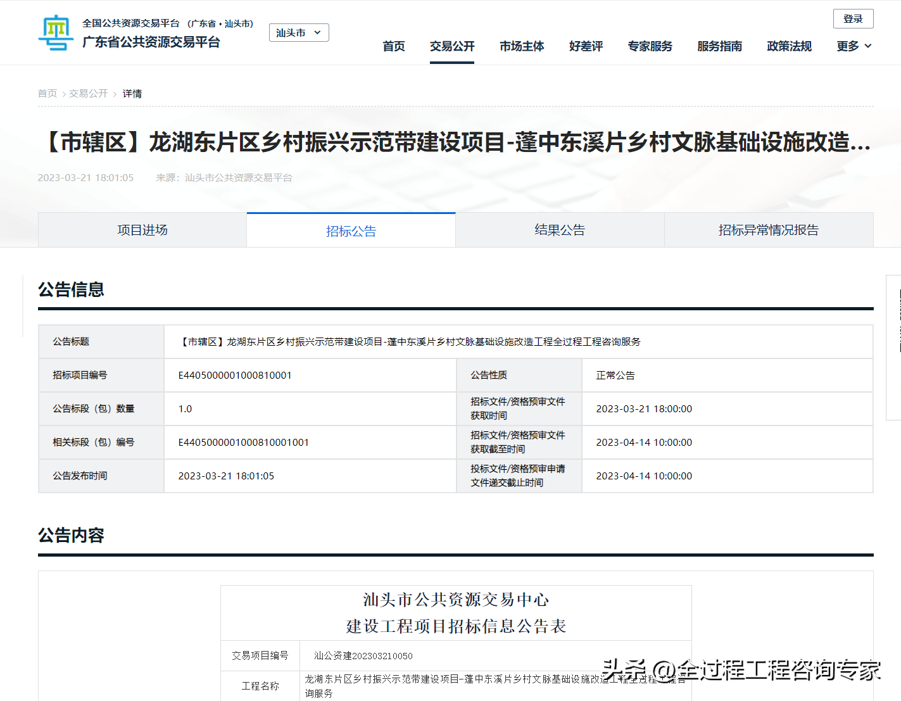Open 政策法规 in the navigation bar
Screen dimensions: 901x701
coord(789,46)
